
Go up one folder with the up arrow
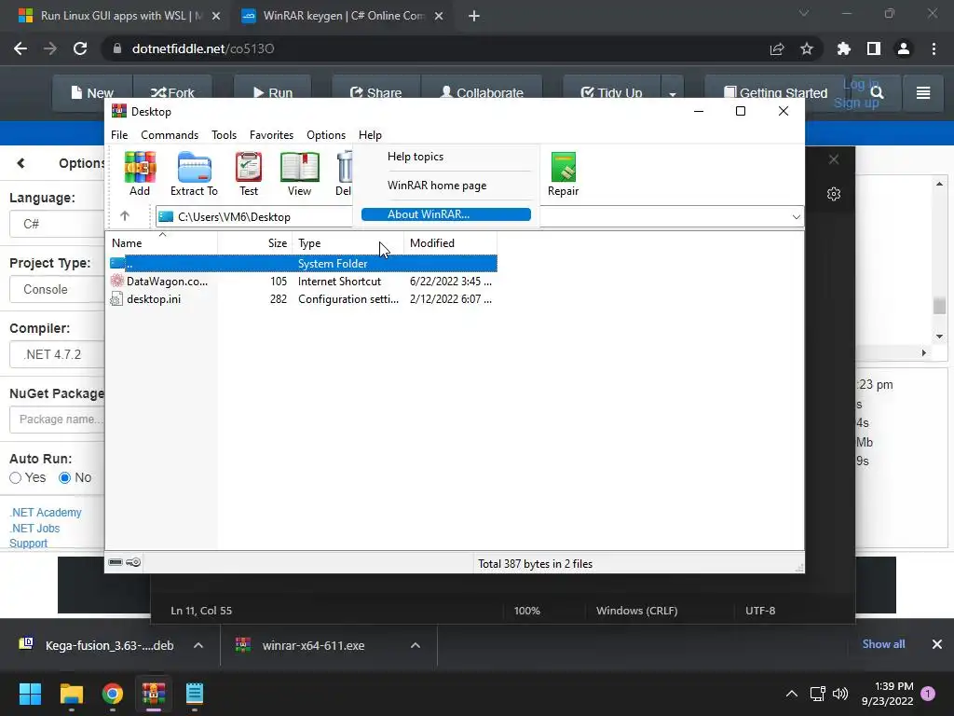pyautogui.click(x=125, y=216)
